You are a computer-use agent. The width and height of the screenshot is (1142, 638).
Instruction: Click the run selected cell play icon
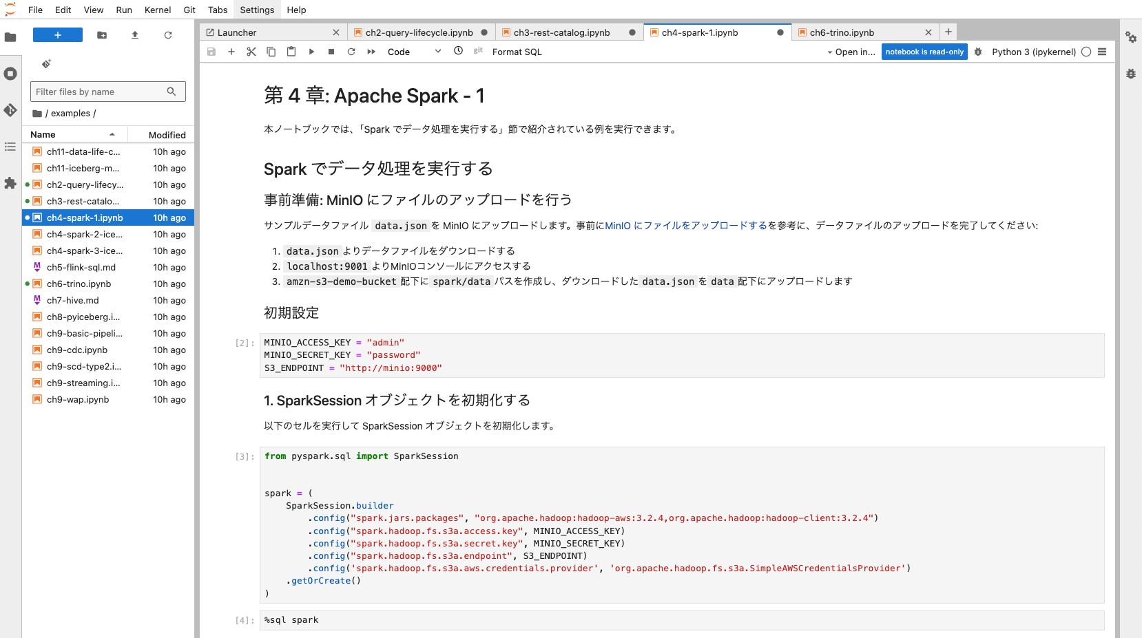(311, 52)
